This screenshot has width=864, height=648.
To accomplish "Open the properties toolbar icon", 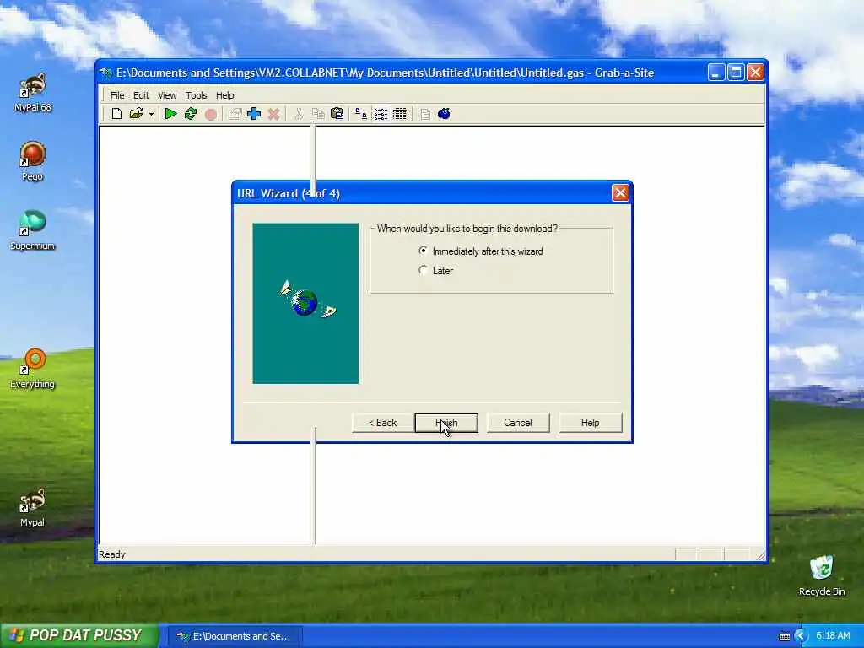I will click(x=235, y=114).
